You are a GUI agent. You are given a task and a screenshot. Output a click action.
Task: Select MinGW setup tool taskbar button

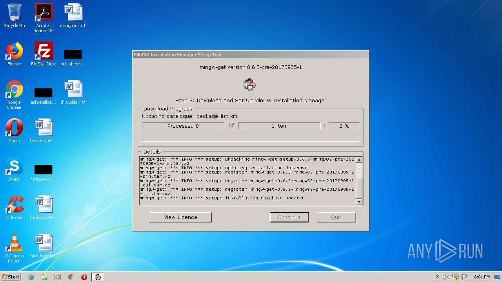98,277
